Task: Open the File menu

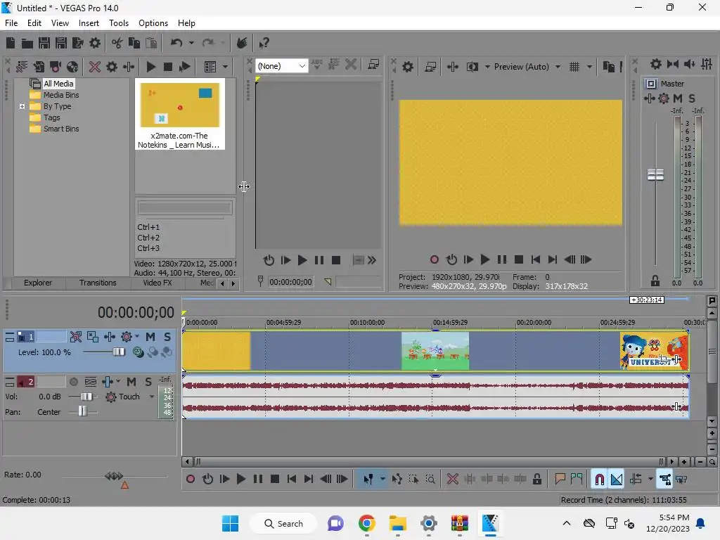Action: pos(11,23)
